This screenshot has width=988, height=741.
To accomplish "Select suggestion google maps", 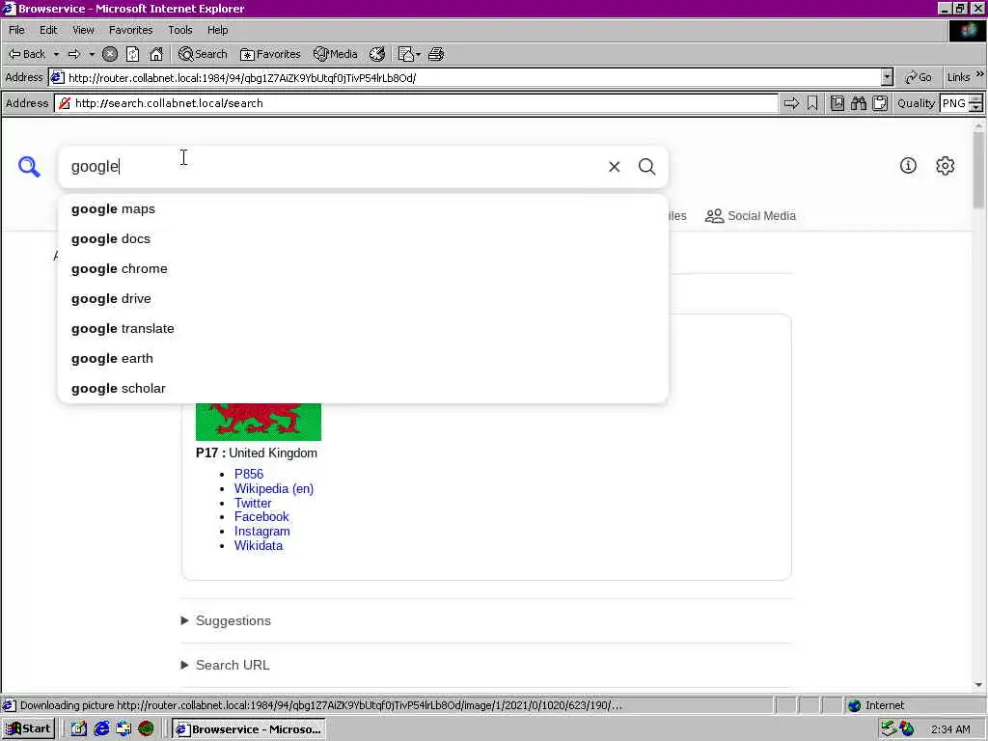I will (363, 209).
